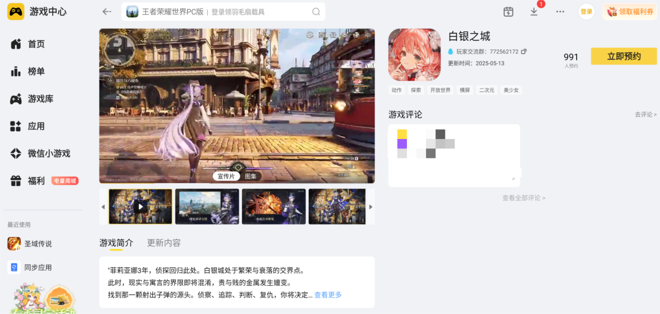Click the search input field
The height and width of the screenshot is (314, 660).
tap(223, 11)
